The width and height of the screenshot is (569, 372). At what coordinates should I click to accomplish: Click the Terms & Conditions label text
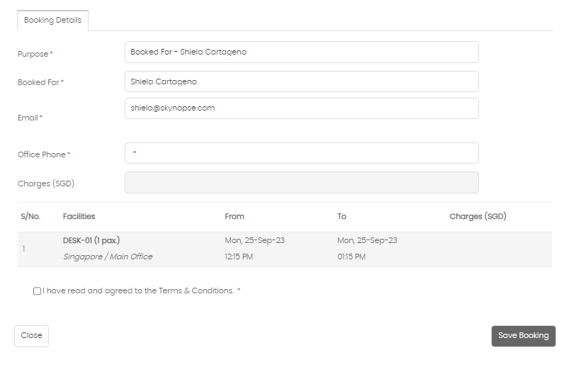[138, 291]
